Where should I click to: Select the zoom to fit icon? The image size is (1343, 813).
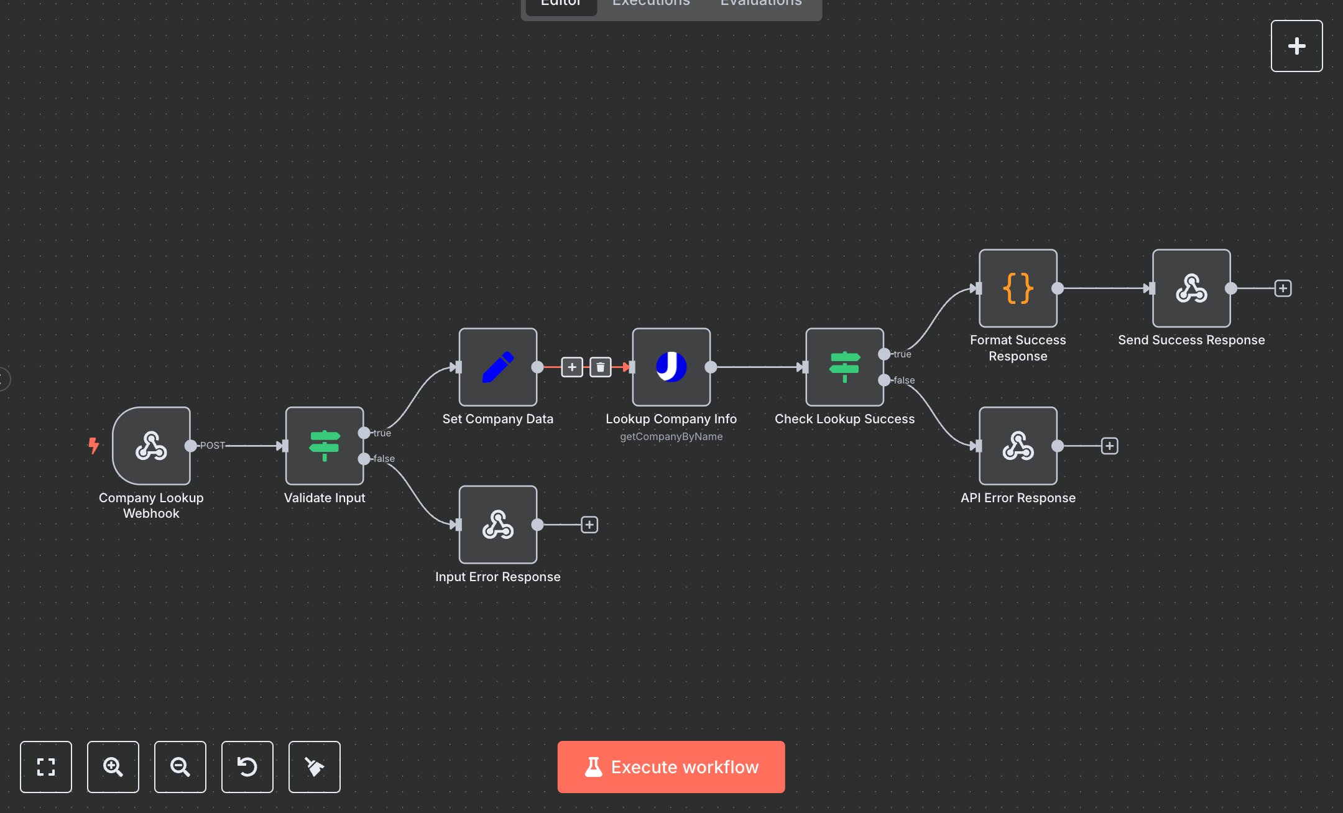[46, 767]
